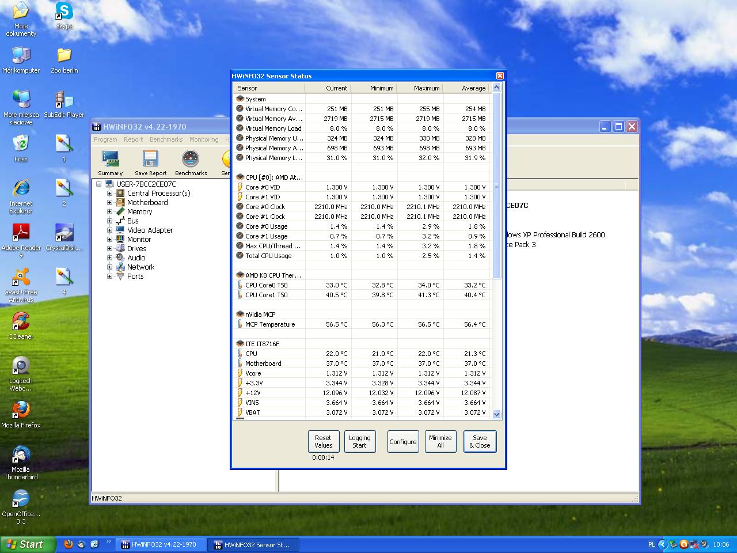This screenshot has height=553, width=737.
Task: Select the Vcore sensor row
Action: pos(362,373)
